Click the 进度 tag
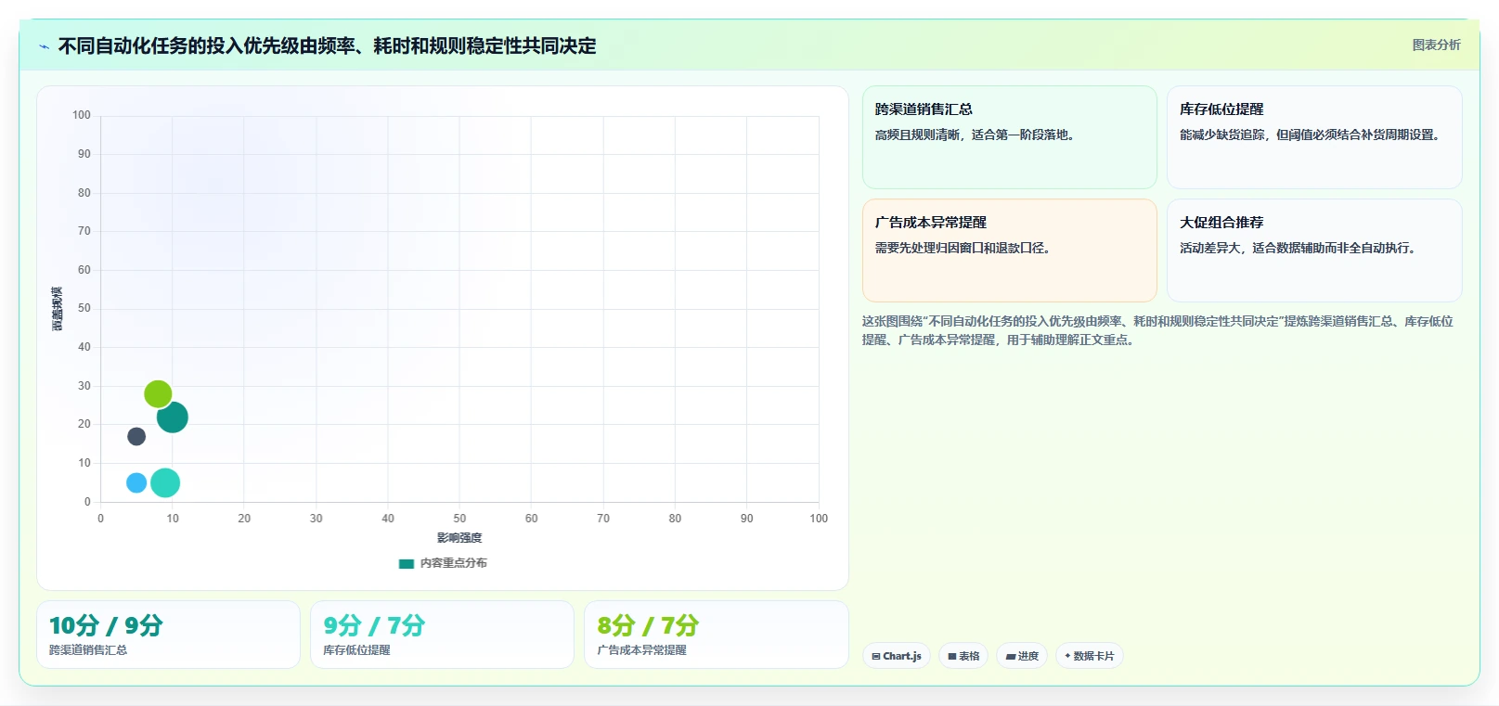 pos(1022,656)
